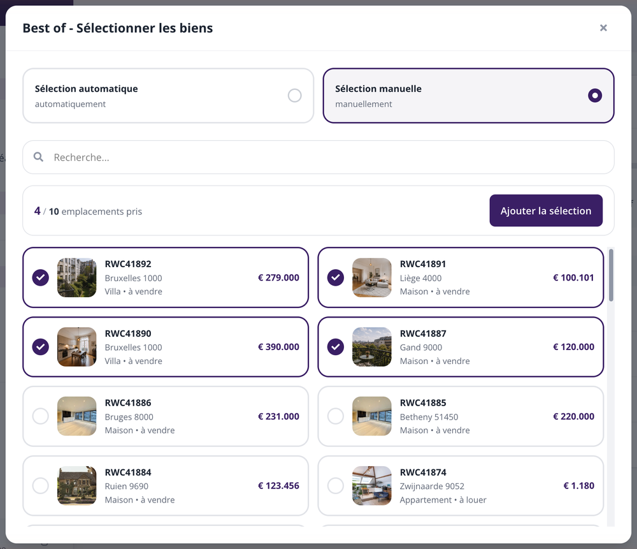This screenshot has width=637, height=549.
Task: Click the Appartement • à louer label
Action: pyautogui.click(x=443, y=500)
